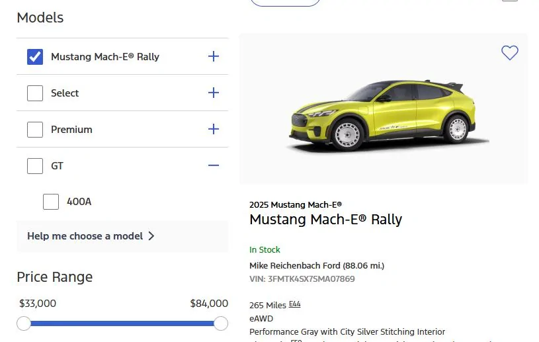Click the chevron beside Help me choose
539x342 pixels.
point(151,236)
